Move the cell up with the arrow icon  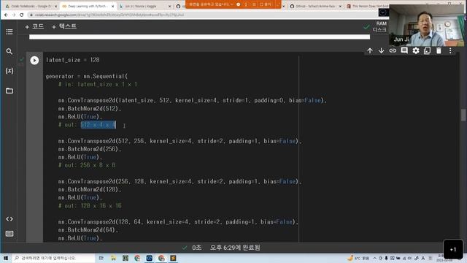[370, 50]
